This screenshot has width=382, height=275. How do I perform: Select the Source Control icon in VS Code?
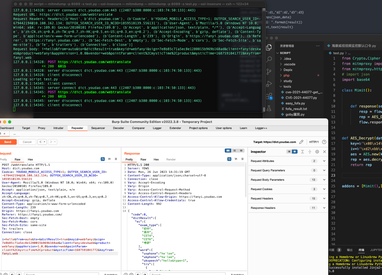[269, 72]
